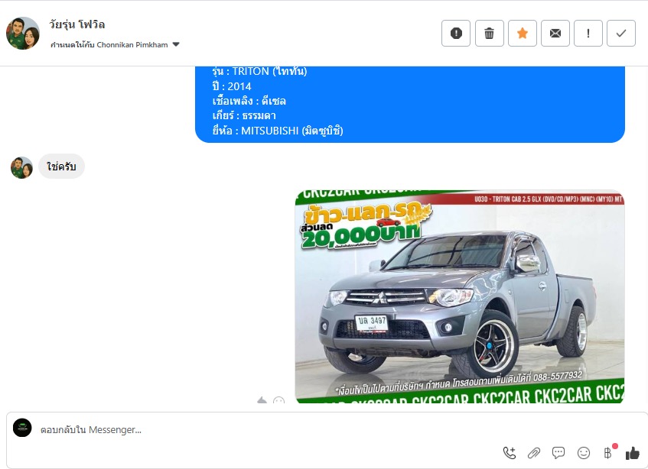Delete conversation with trash icon

(490, 33)
